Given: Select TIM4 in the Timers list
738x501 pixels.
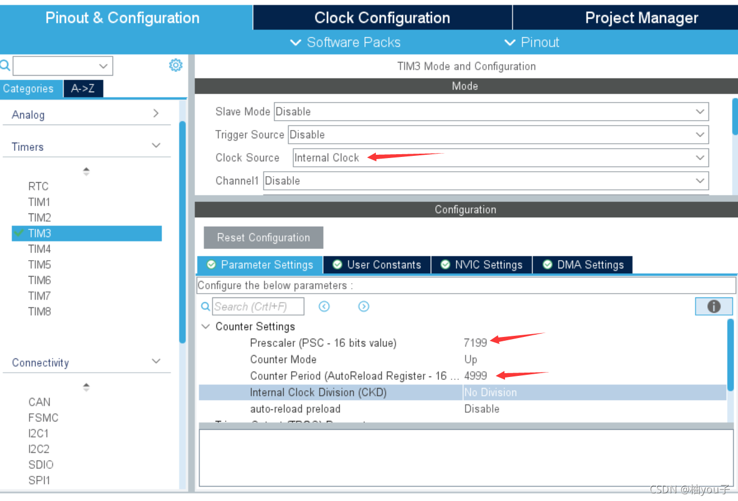Looking at the screenshot, I should tap(40, 249).
